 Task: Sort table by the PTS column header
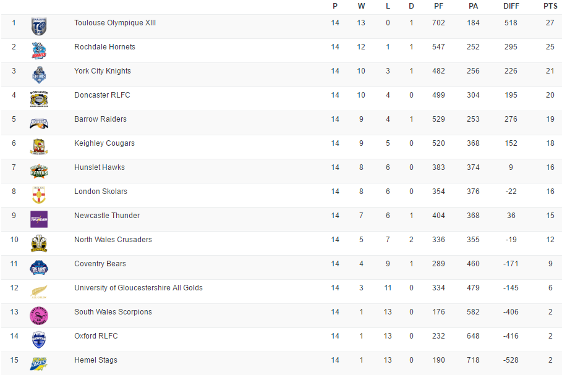[550, 6]
